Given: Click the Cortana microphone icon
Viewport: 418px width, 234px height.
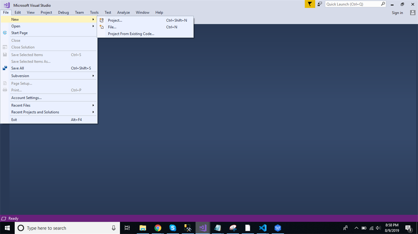Looking at the screenshot, I should coord(113,228).
